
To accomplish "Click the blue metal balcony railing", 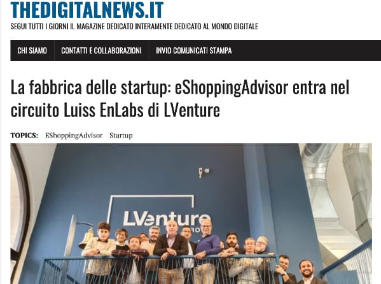I will click(x=159, y=269).
